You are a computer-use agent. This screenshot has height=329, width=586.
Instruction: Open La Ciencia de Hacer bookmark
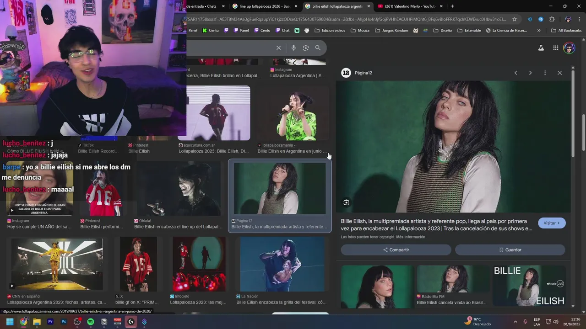pos(506,31)
